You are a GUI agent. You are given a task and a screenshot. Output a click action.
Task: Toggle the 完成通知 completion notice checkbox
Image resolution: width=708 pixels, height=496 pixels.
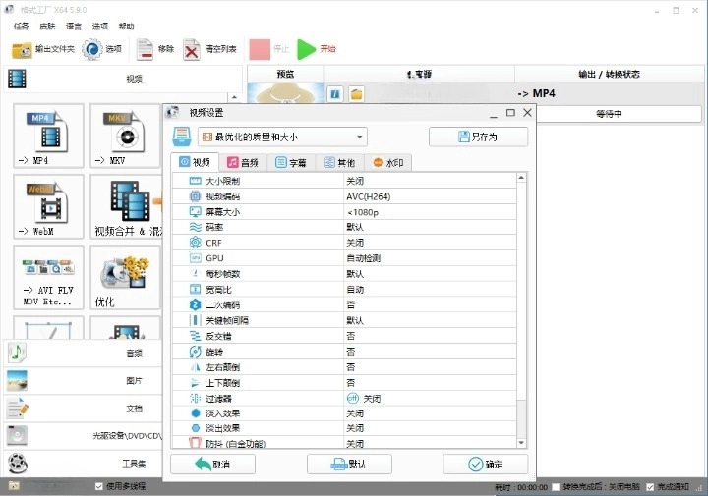tap(650, 487)
